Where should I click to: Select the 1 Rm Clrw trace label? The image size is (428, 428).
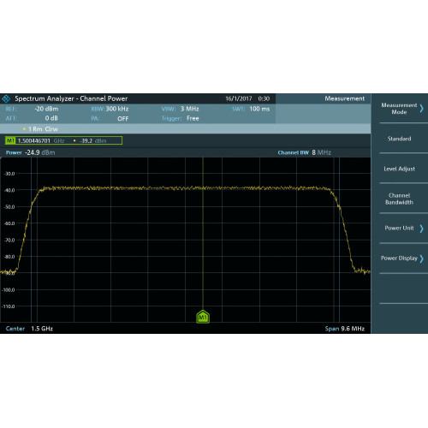coord(43,129)
